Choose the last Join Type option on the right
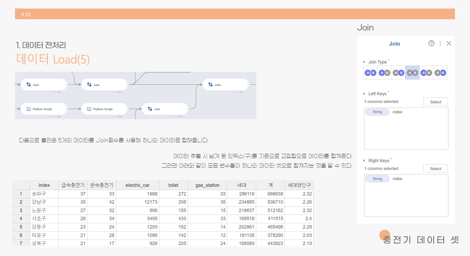The image size is (470, 256). point(440,73)
